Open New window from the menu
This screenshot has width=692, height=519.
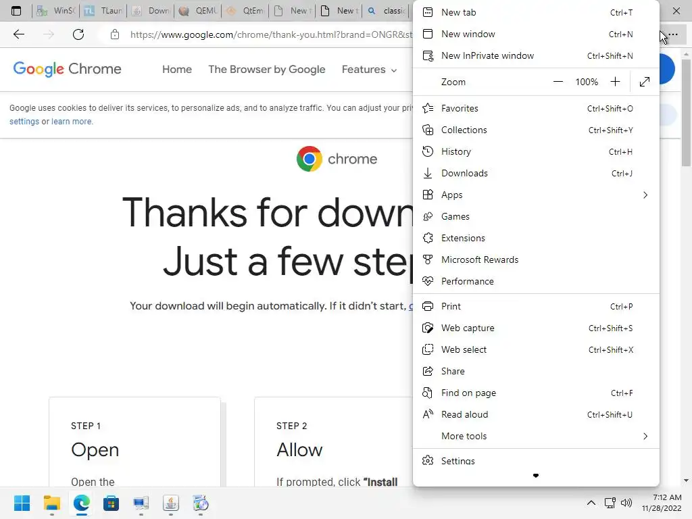point(536,34)
